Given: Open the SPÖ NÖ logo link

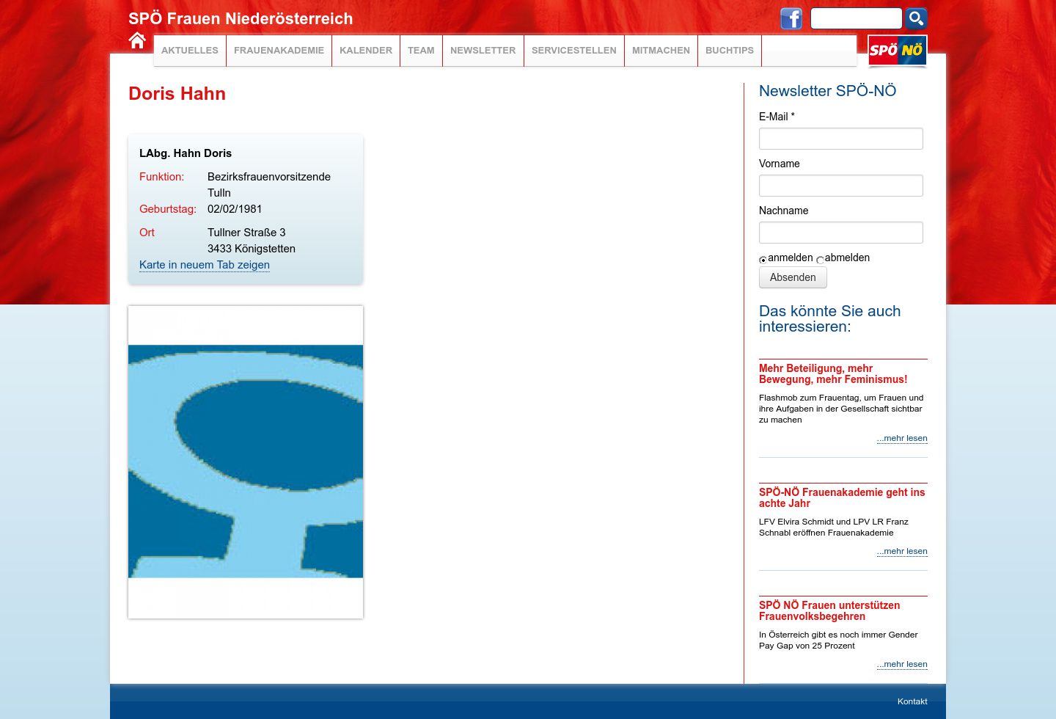Looking at the screenshot, I should coord(898,51).
